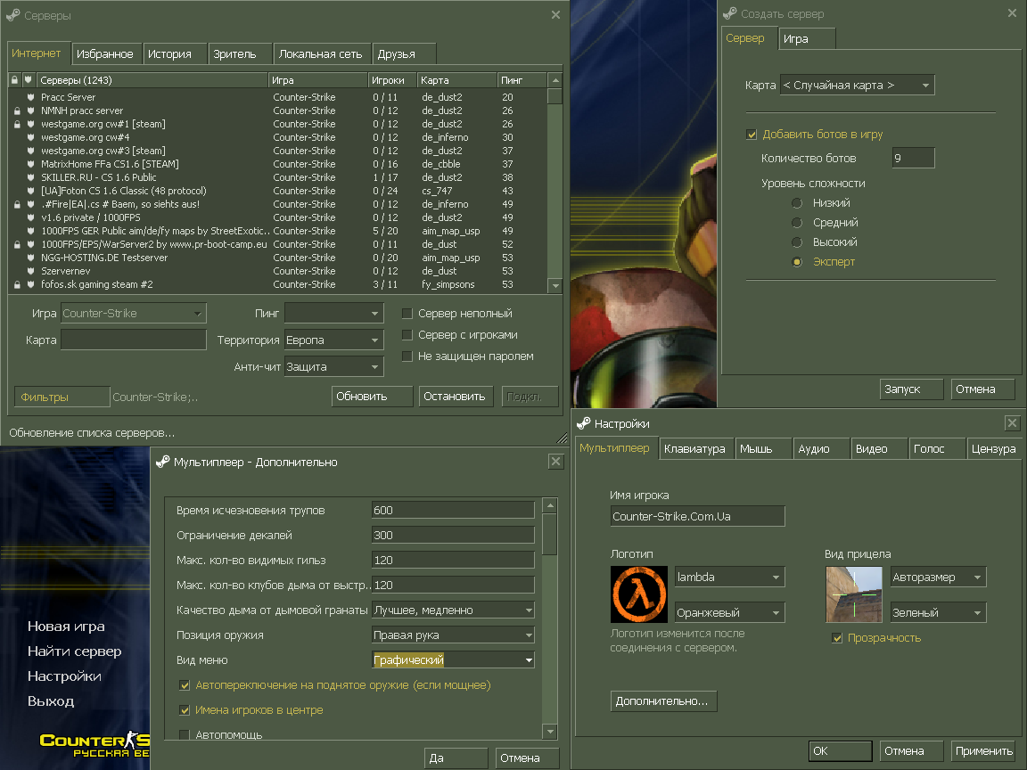Open the Позиция оружия dropdown
Image resolution: width=1027 pixels, height=770 pixels.
pyautogui.click(x=453, y=635)
